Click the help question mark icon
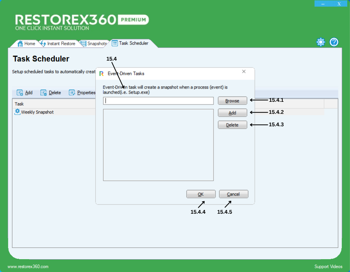Screen dimensions: 350x272 point(334,42)
